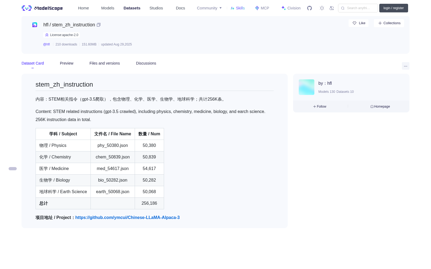
Task: Like this dataset
Action: click(359, 23)
